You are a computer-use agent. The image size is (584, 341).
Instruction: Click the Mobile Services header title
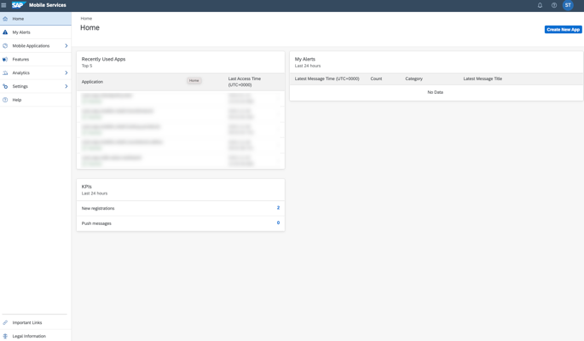pyautogui.click(x=47, y=5)
